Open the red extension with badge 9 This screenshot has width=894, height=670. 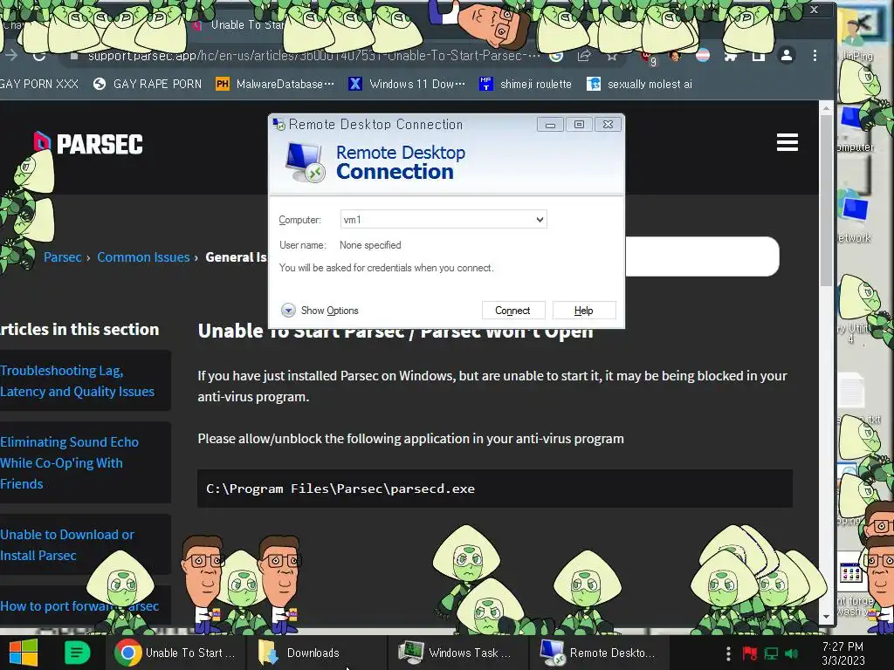click(x=649, y=57)
